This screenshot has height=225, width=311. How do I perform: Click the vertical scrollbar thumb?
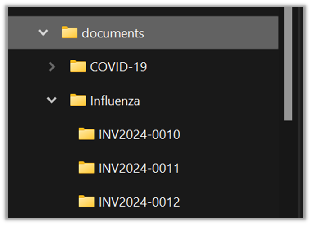(x=288, y=63)
